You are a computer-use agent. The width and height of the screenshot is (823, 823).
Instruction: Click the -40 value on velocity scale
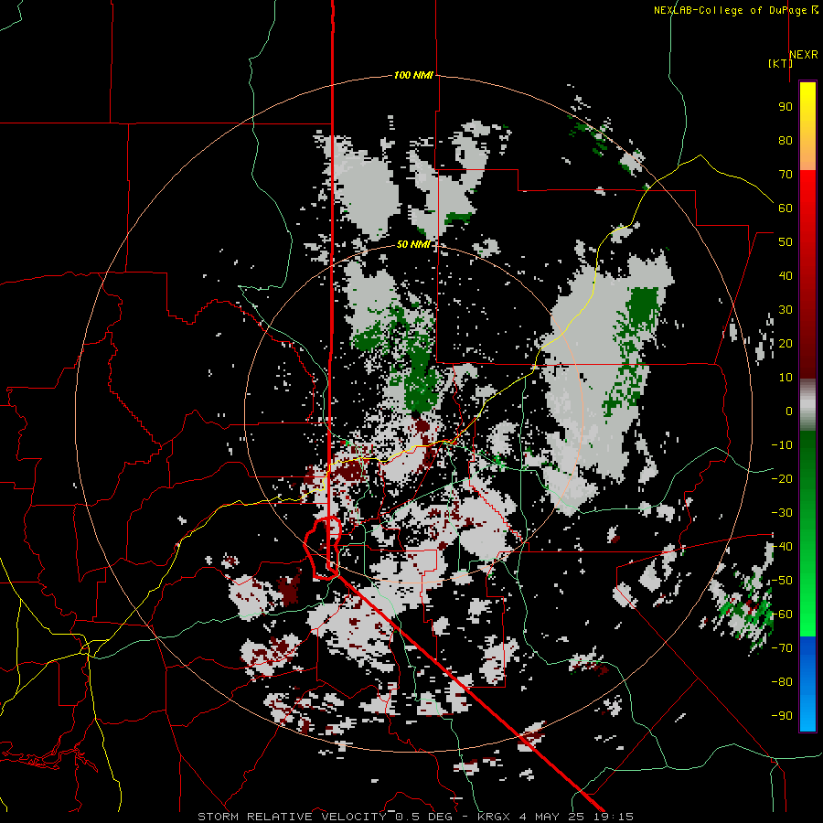pos(782,547)
